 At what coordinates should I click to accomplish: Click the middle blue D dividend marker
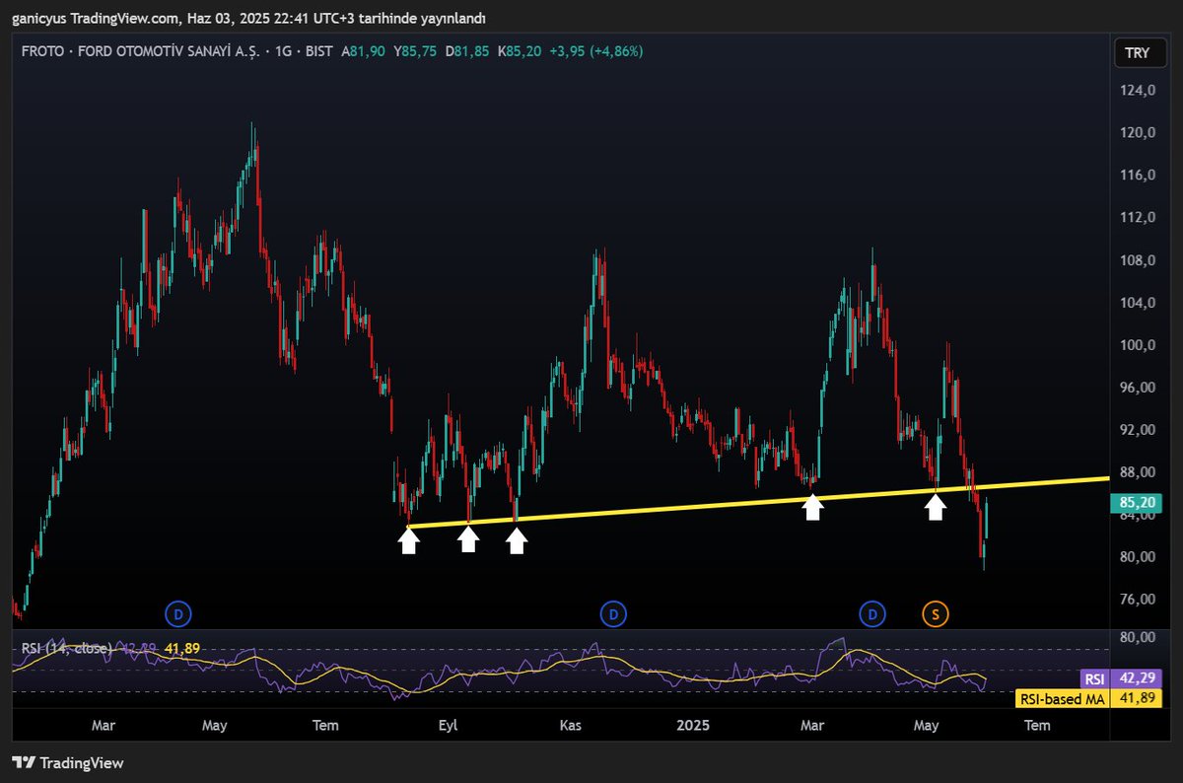[x=613, y=614]
